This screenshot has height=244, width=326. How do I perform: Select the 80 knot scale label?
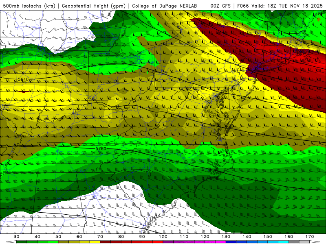121,237
